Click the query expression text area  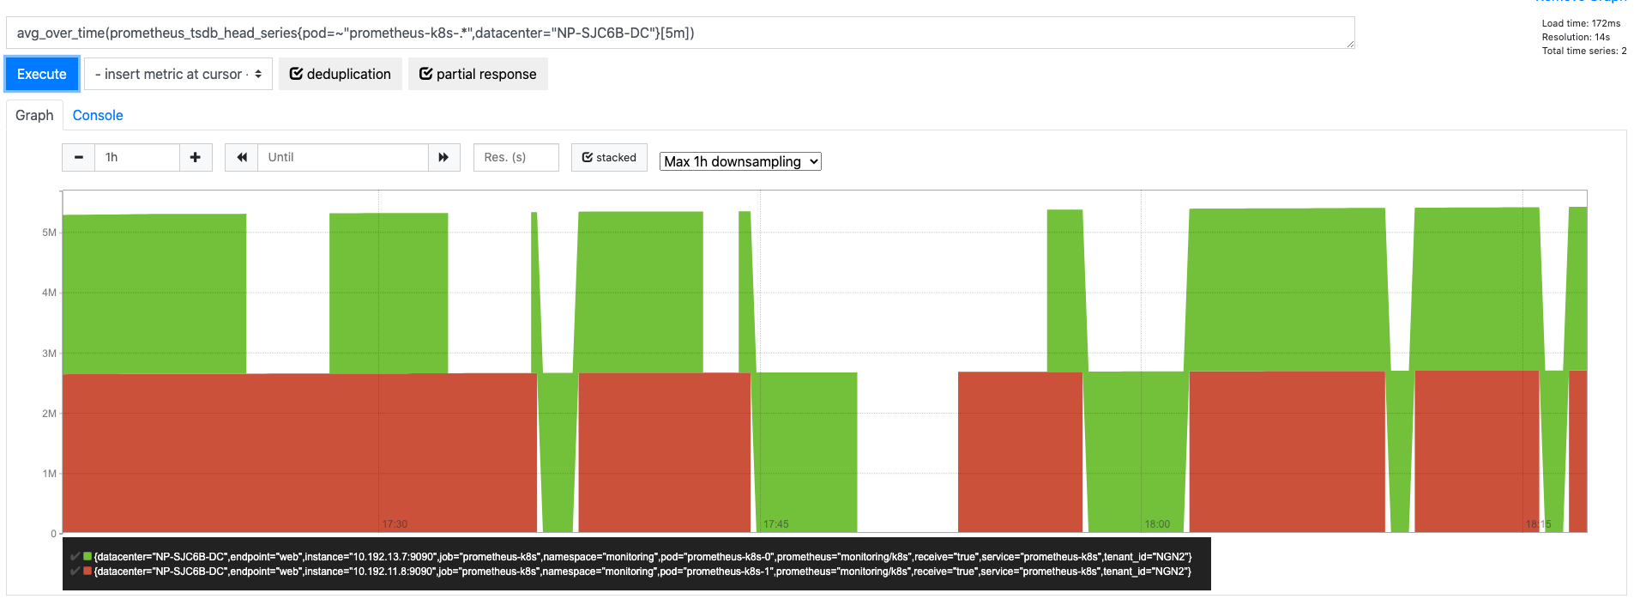pos(680,33)
